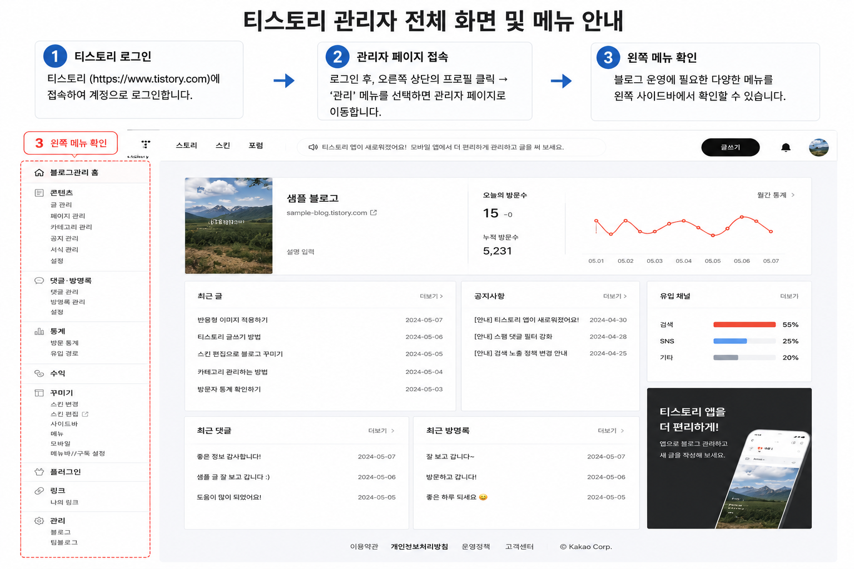
Task: Open the notification bell
Action: (786, 147)
